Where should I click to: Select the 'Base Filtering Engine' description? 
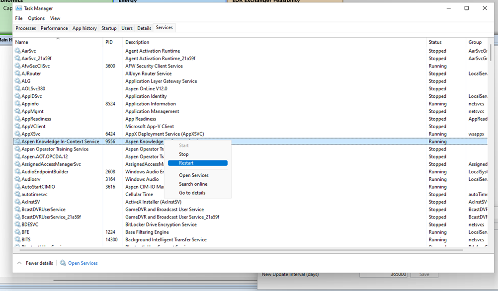tap(147, 232)
